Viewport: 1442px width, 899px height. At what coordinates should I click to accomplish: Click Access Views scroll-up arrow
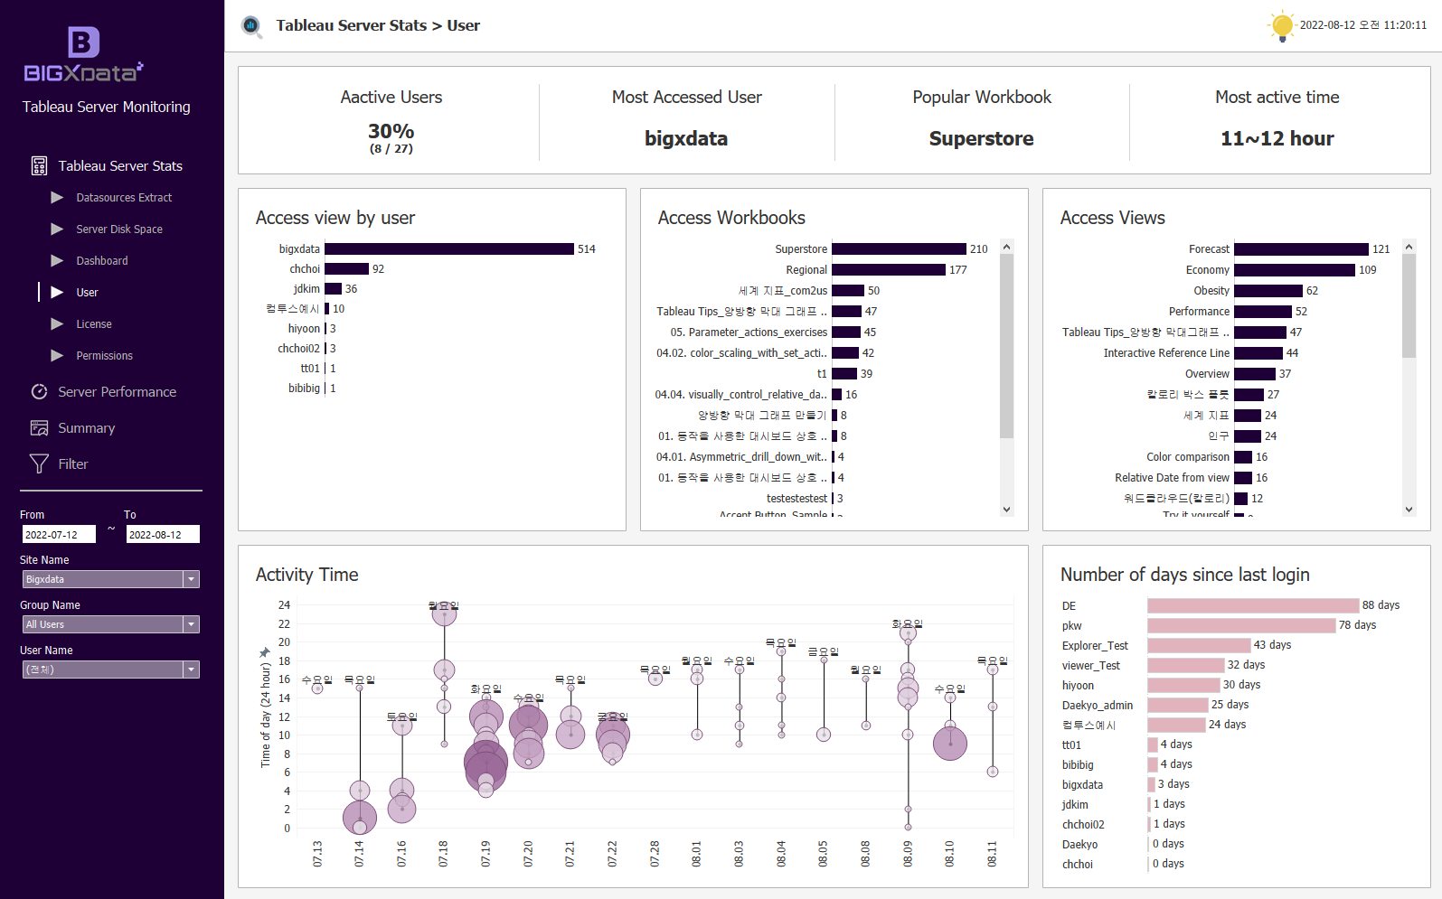pos(1409,247)
